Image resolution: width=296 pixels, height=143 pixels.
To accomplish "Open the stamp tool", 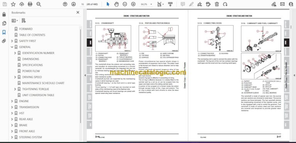I will (x=208, y=4).
